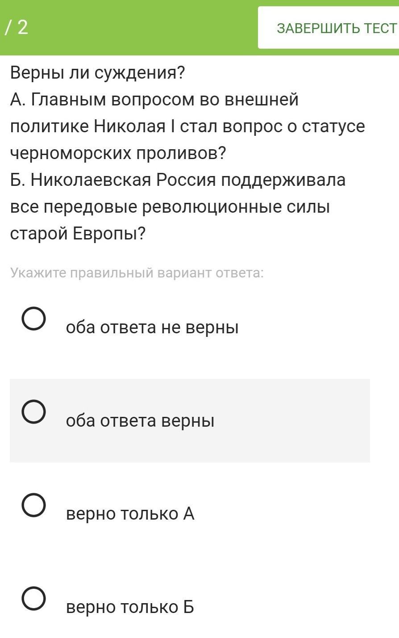The image size is (399, 638).
Task: Click the words старой Европы
Action: point(78,234)
